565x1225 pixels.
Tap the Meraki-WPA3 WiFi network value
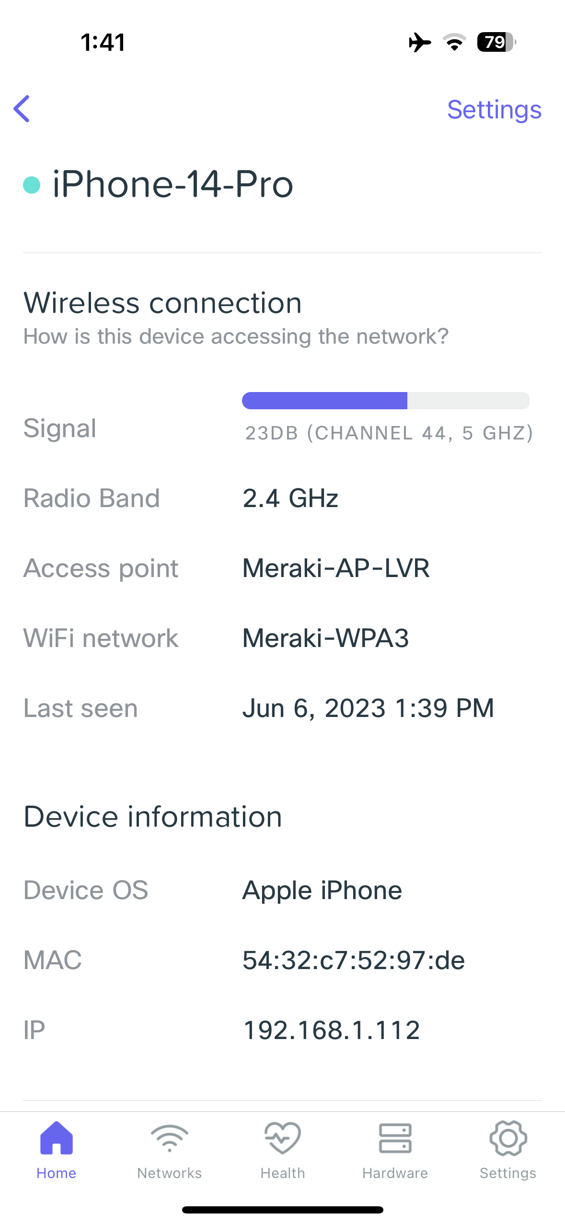tap(325, 638)
